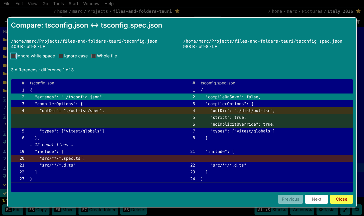Open the Window menu
The image size is (364, 216).
[91, 4]
